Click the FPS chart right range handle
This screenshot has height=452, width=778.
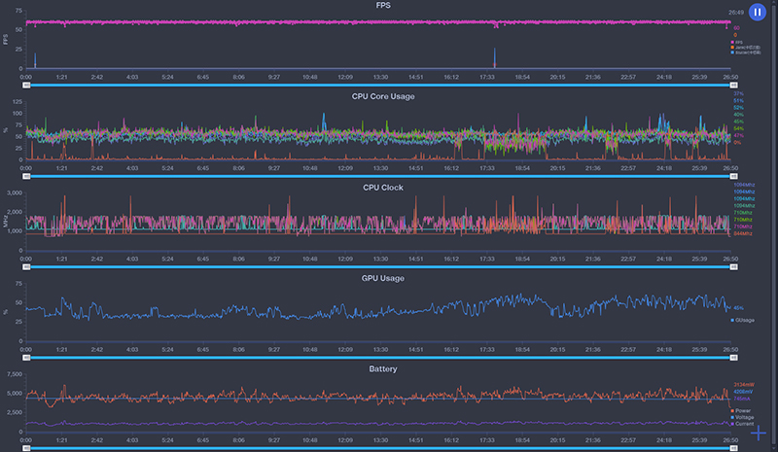(x=733, y=86)
